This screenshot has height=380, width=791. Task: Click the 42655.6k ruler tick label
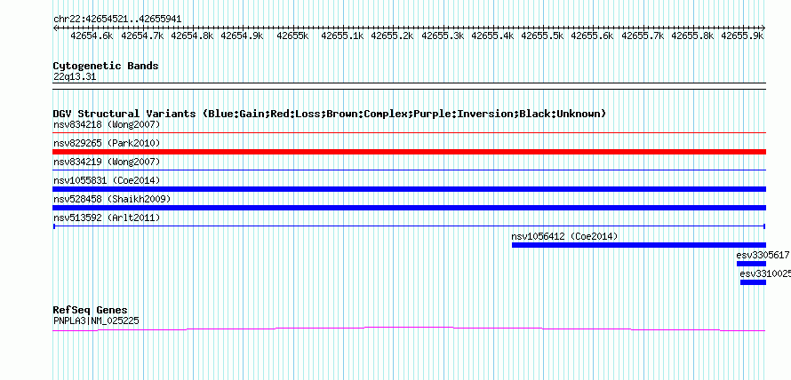[x=593, y=36]
